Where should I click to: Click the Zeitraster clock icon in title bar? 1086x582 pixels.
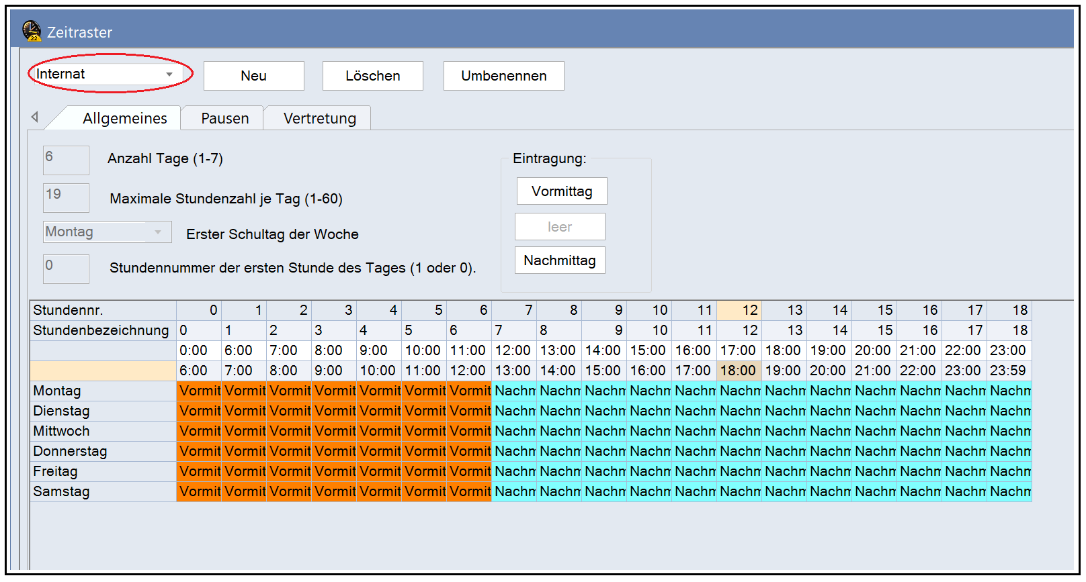(x=31, y=31)
